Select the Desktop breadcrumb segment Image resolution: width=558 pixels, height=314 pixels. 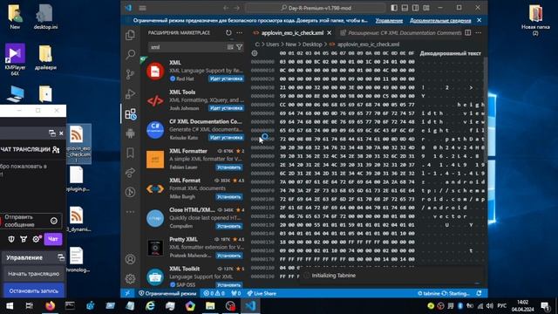[x=312, y=44]
